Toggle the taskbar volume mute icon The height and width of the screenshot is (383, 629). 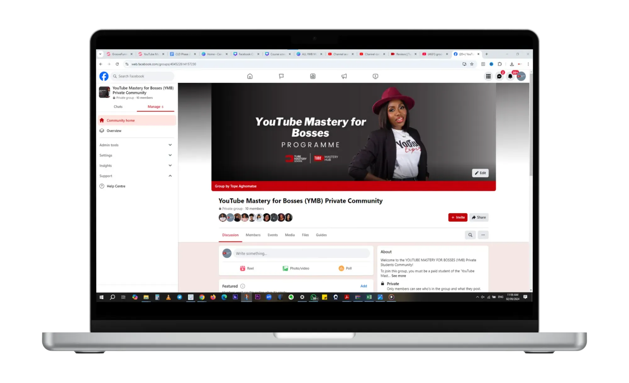click(483, 297)
